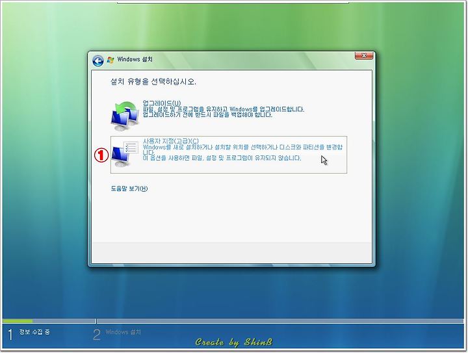Click the custom install computer icon
This screenshot has height=353, width=468.
pos(125,154)
